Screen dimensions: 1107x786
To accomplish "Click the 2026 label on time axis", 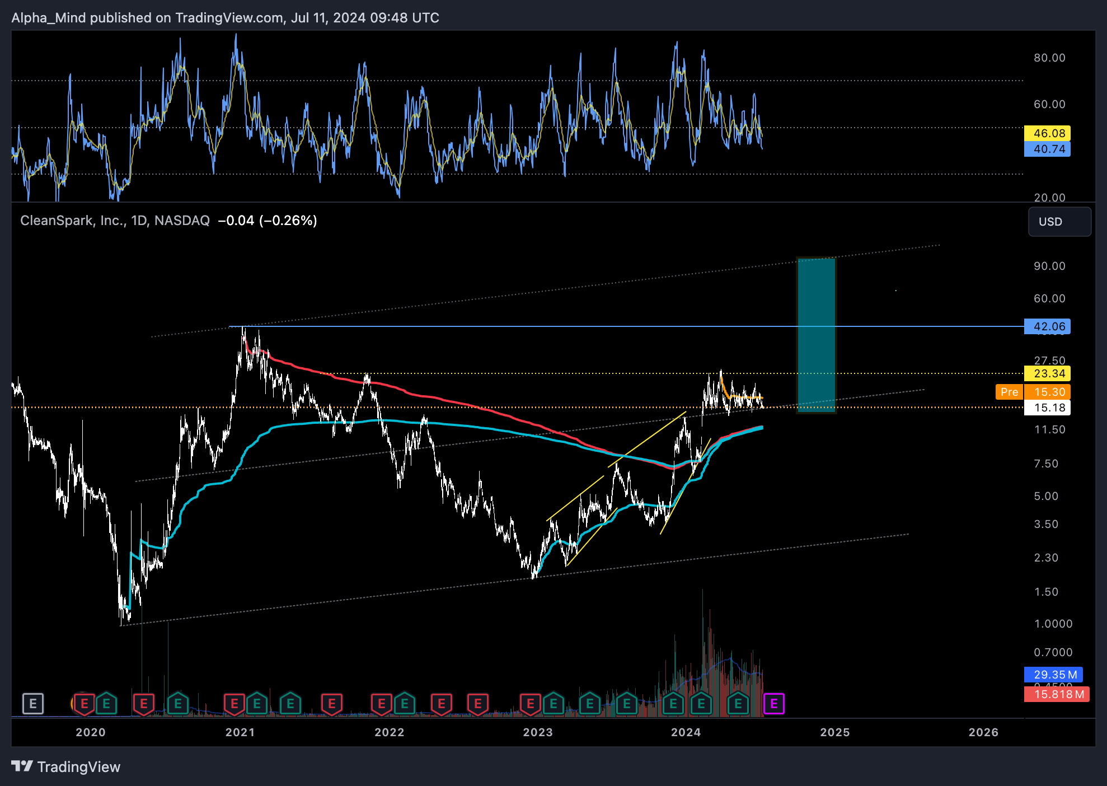I will (x=984, y=732).
